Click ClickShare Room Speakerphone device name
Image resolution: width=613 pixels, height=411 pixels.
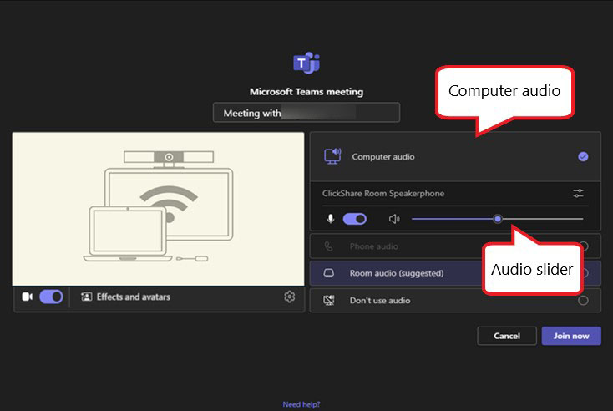[383, 193]
